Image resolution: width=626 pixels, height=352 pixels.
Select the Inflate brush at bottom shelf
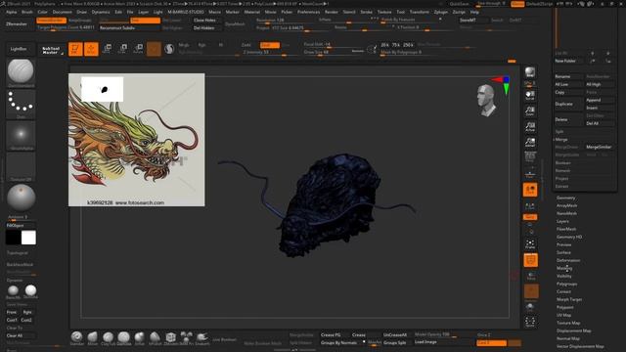coord(139,337)
